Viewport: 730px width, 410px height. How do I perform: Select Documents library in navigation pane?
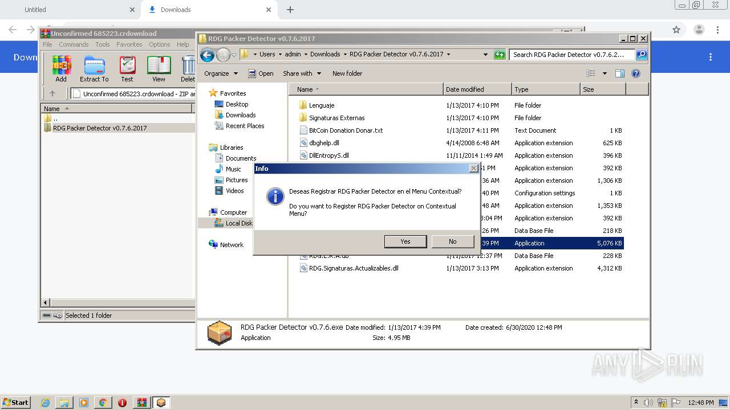point(235,158)
